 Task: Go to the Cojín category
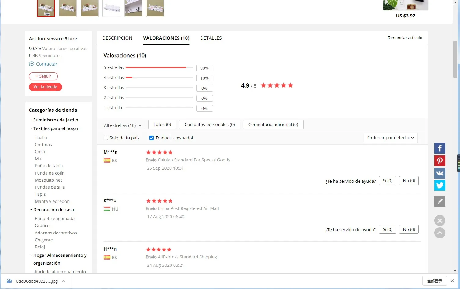40,152
